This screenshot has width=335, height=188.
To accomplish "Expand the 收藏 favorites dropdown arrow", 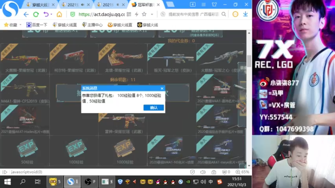I will tap(21, 25).
